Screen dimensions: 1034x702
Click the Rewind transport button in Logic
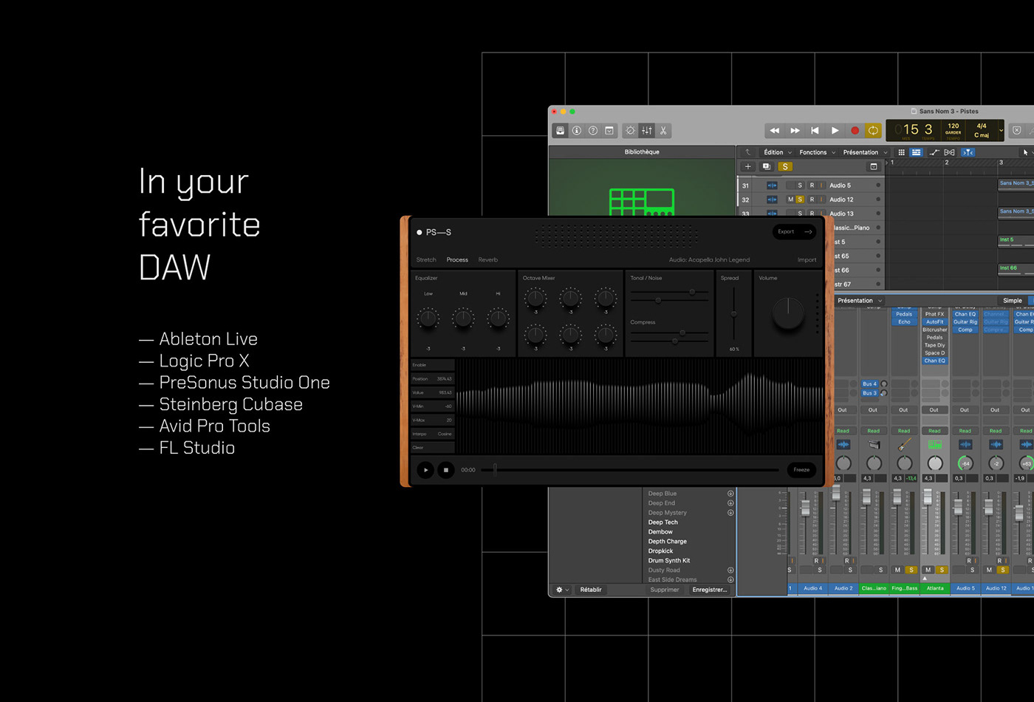tap(774, 130)
